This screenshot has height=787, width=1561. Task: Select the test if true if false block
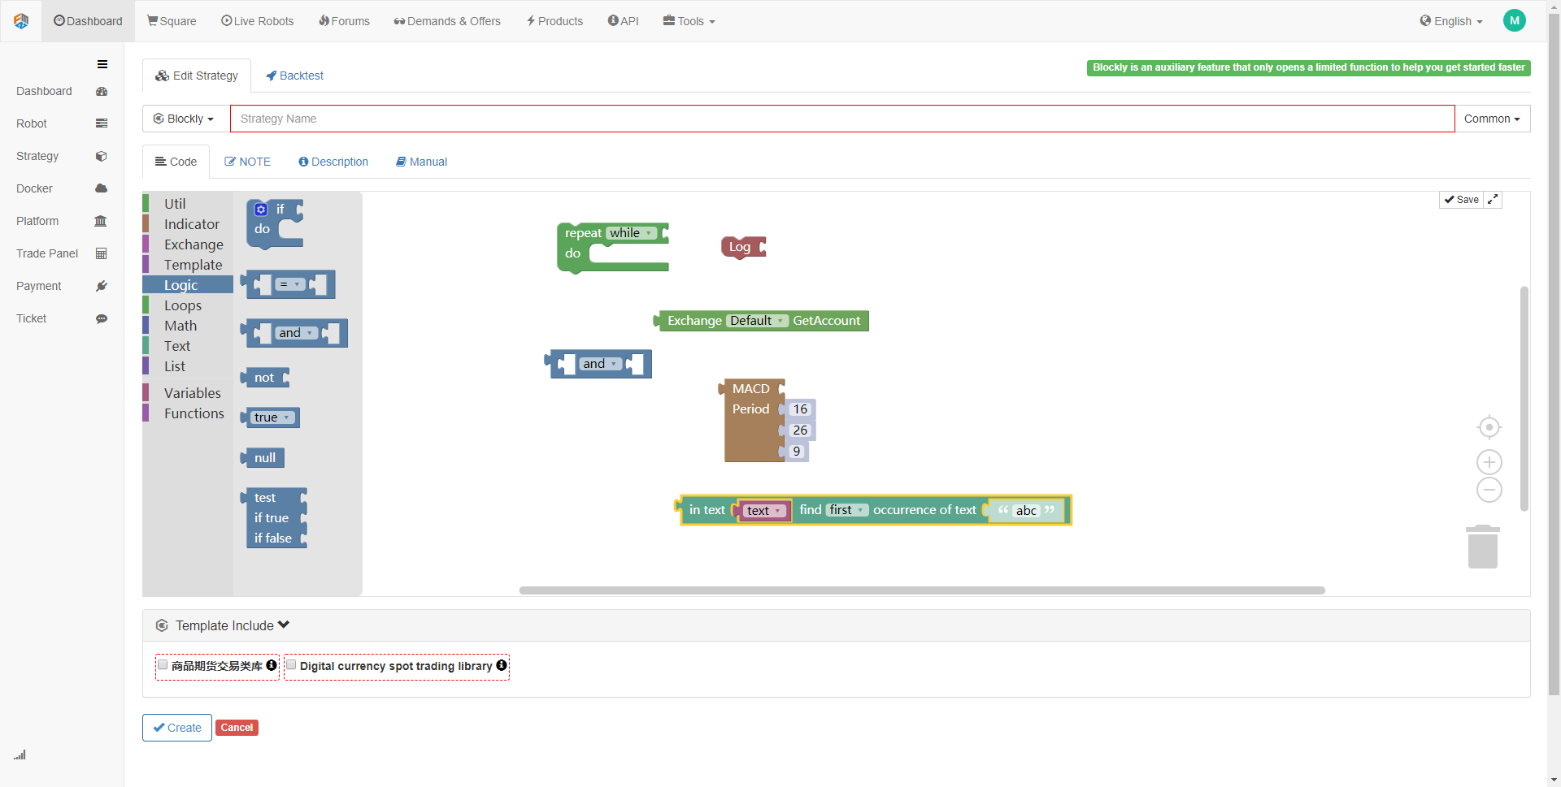point(275,518)
